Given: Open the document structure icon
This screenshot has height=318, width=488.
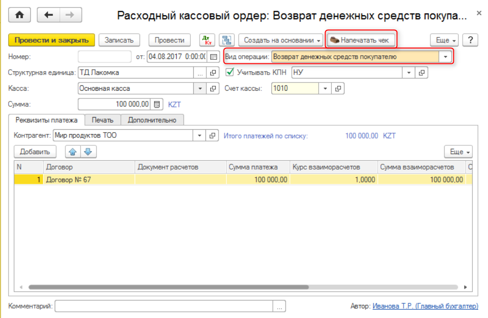Looking at the screenshot, I should click(226, 40).
